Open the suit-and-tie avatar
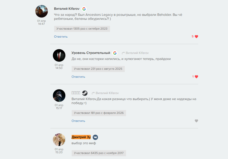This screenshot has width=228, height=159. pyautogui.click(x=59, y=55)
